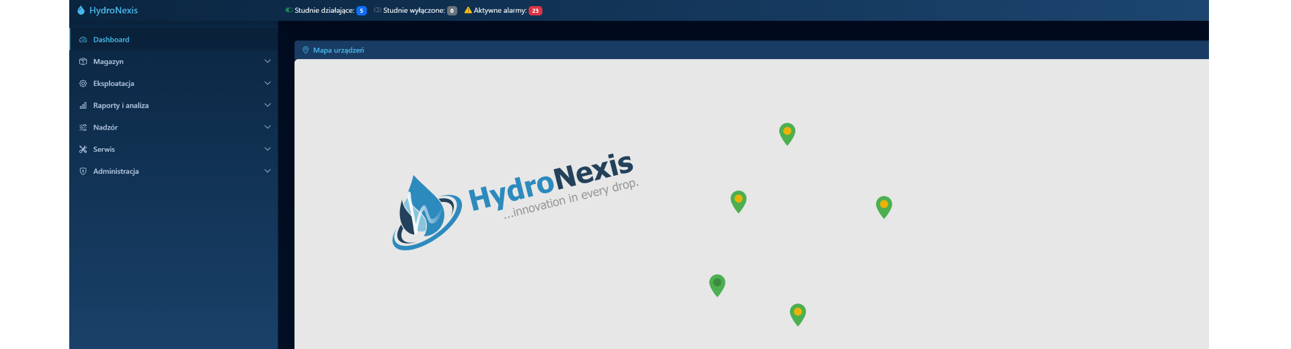Expand the Raporty i analiza chevron
The height and width of the screenshot is (349, 1291).
[268, 105]
